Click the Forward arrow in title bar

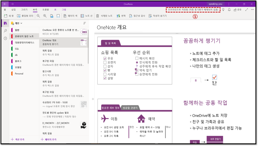[x=12, y=4]
